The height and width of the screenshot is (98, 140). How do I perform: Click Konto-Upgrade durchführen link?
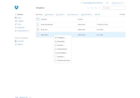(x=93, y=3)
